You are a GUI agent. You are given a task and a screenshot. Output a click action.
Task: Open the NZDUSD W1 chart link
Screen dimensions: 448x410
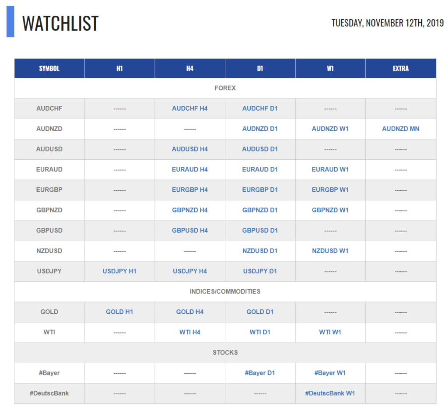point(330,251)
